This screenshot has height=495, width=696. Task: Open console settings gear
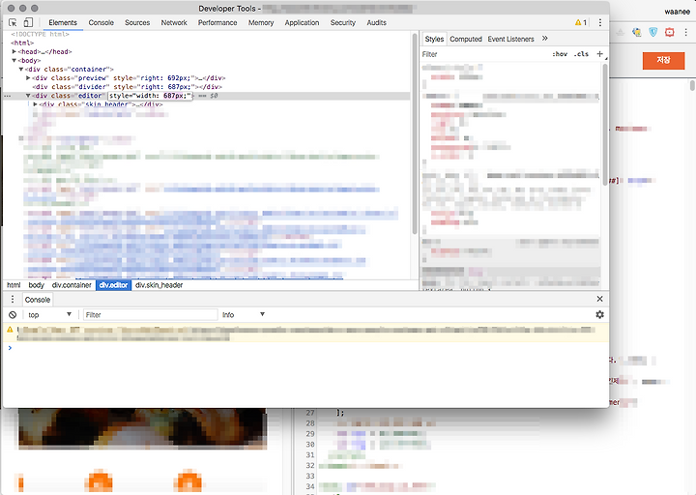click(x=599, y=314)
